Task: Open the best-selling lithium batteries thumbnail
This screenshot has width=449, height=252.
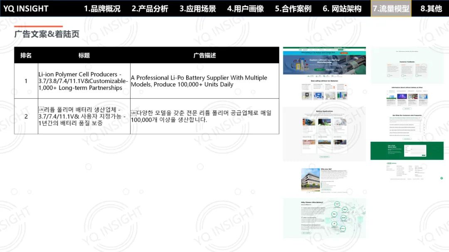Action: pos(324,90)
